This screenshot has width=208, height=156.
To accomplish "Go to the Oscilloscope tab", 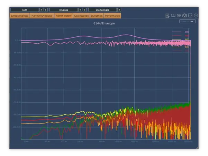I will (x=81, y=16).
